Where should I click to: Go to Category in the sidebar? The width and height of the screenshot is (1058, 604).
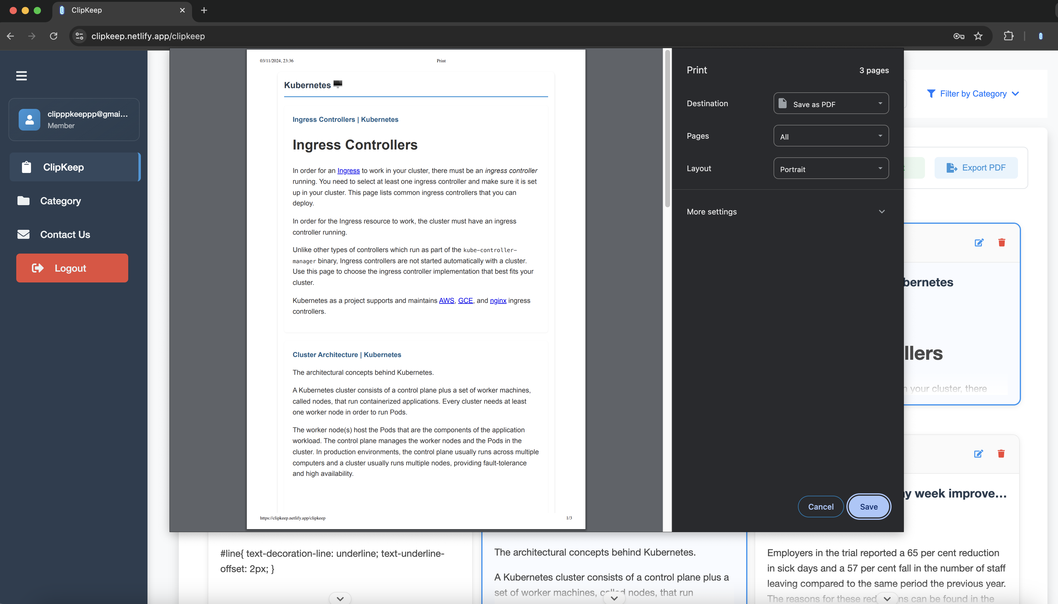point(60,201)
